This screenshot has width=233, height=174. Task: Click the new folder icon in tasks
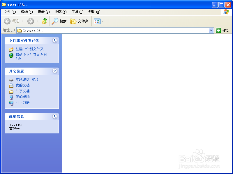[x=11, y=49]
